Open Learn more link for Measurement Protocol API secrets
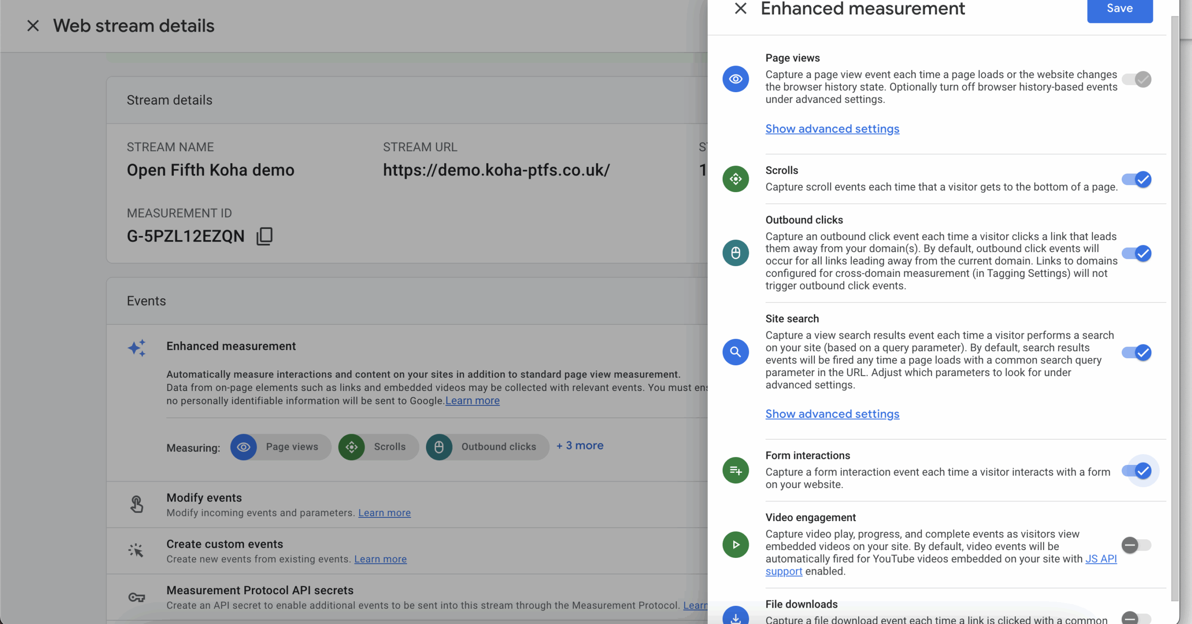The image size is (1192, 624). 695,605
